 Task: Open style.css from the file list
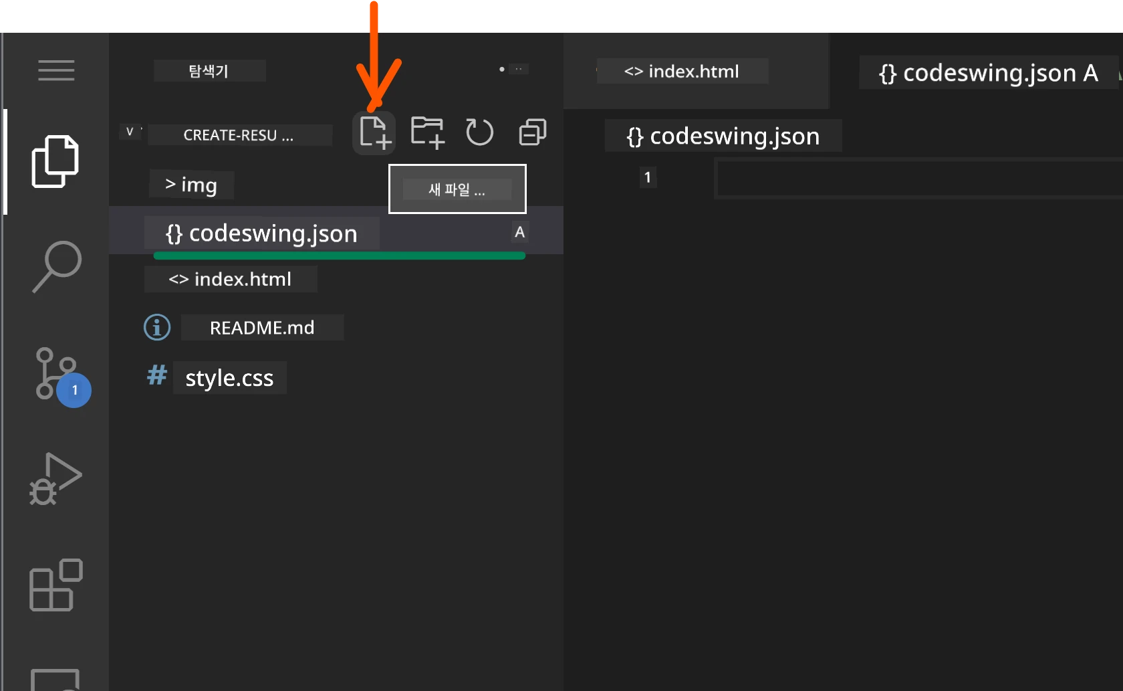point(229,378)
